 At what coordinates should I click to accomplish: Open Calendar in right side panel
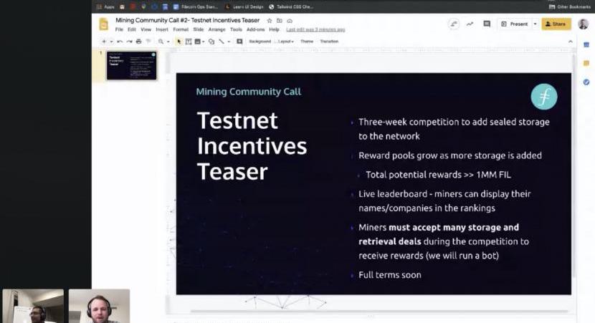click(x=586, y=44)
